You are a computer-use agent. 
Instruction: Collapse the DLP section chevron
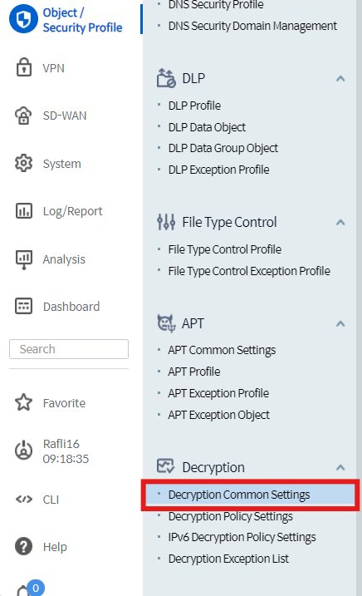[340, 79]
